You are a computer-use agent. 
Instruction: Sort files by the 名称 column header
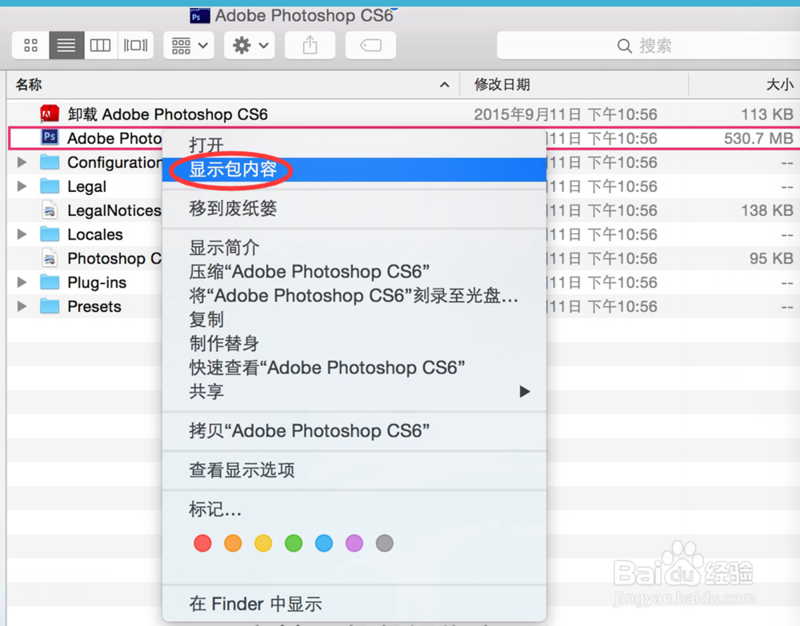pos(26,85)
